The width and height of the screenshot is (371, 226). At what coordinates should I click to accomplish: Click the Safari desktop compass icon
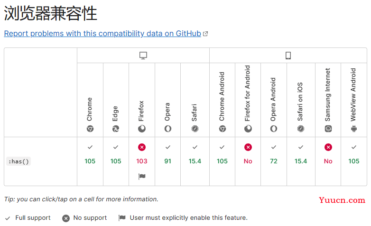pyautogui.click(x=195, y=129)
